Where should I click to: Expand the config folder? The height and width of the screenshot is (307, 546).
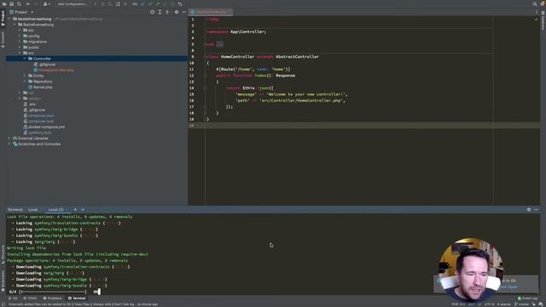(x=20, y=36)
